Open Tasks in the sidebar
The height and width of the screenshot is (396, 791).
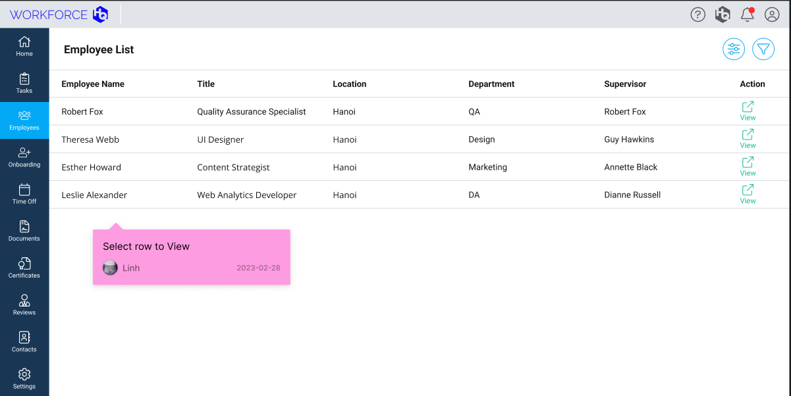[24, 83]
